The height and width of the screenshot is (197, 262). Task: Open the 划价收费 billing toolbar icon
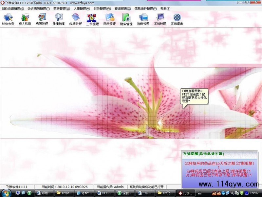pyautogui.click(x=8, y=19)
